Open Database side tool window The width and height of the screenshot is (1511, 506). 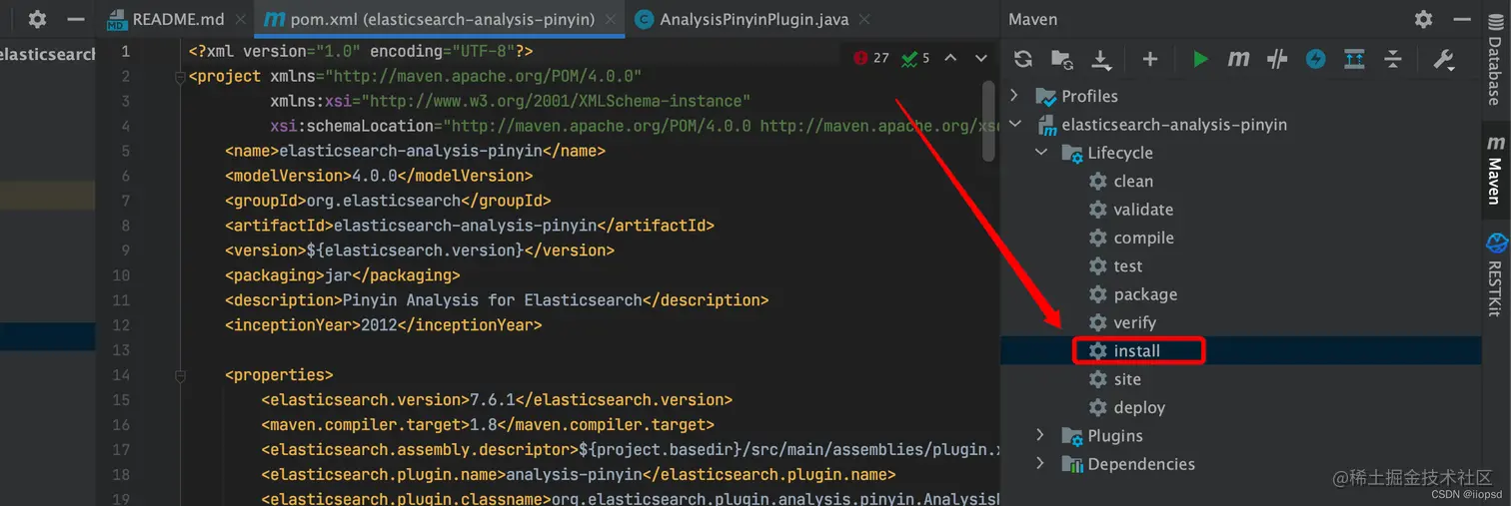coord(1496,60)
